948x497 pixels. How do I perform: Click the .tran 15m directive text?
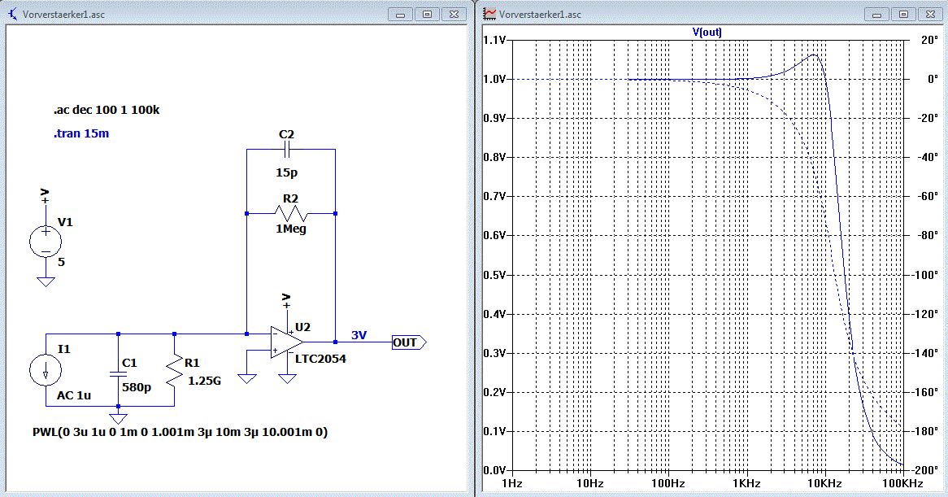(x=81, y=133)
